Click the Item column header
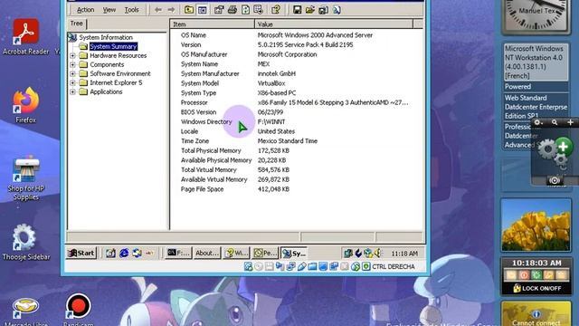579x326 pixels. click(212, 24)
